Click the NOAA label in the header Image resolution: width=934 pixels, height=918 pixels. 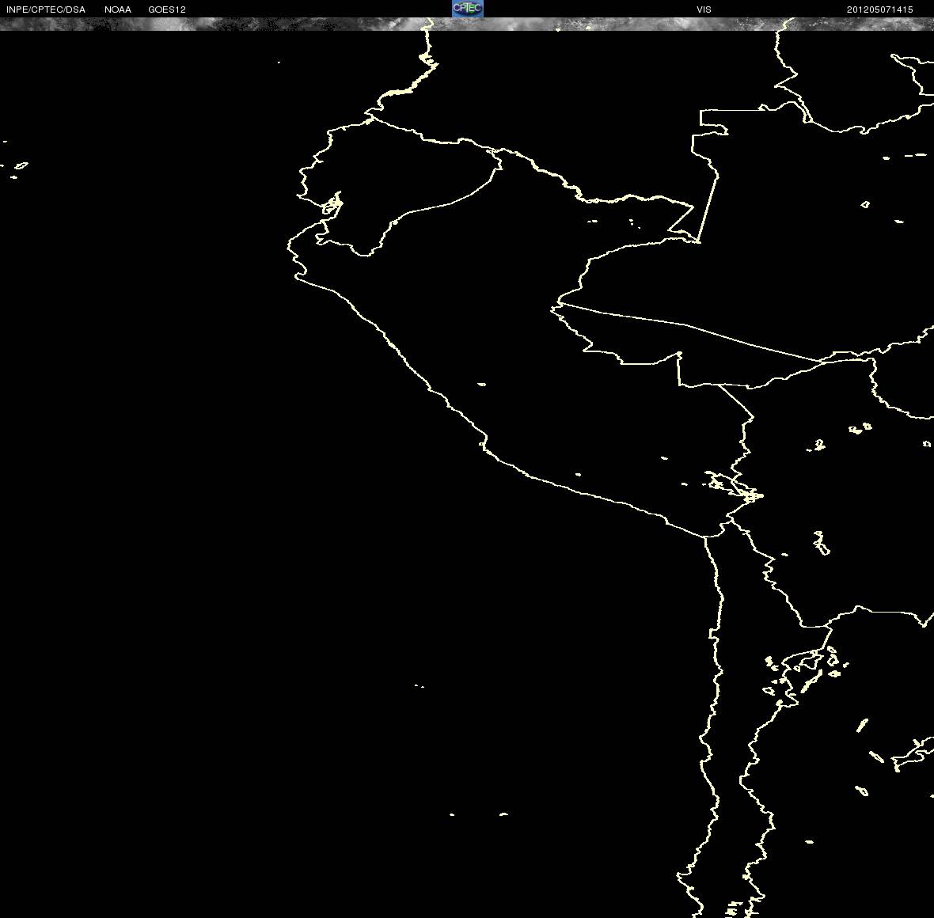117,9
